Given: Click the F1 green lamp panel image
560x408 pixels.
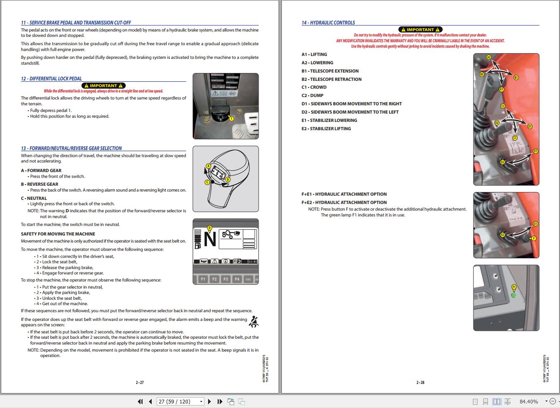Looking at the screenshot, I should [x=506, y=298].
